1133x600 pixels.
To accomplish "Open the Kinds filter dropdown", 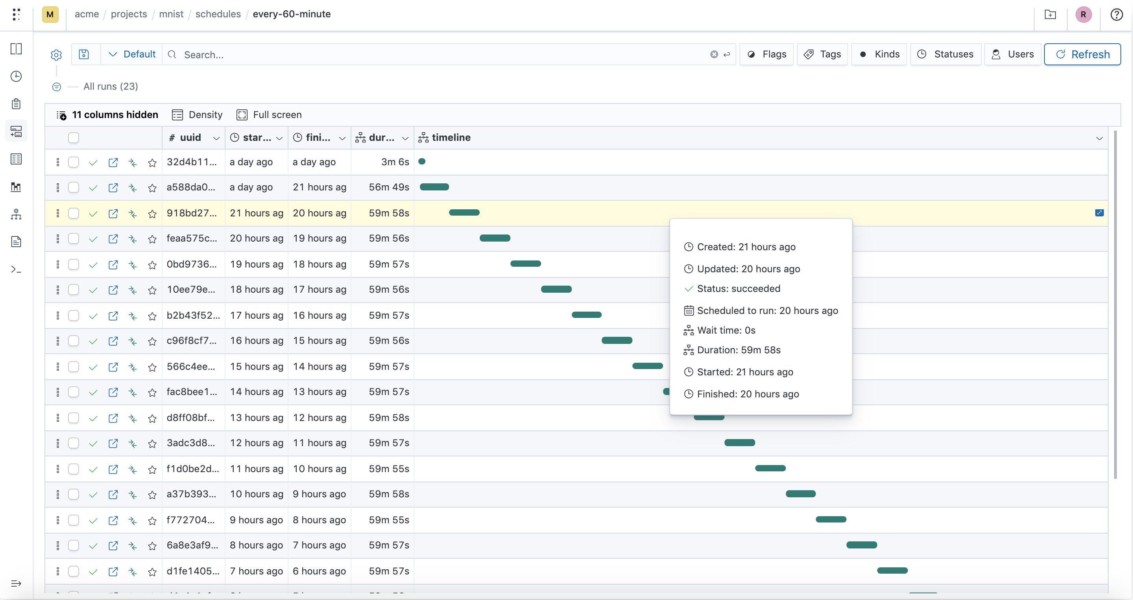I will pos(878,54).
